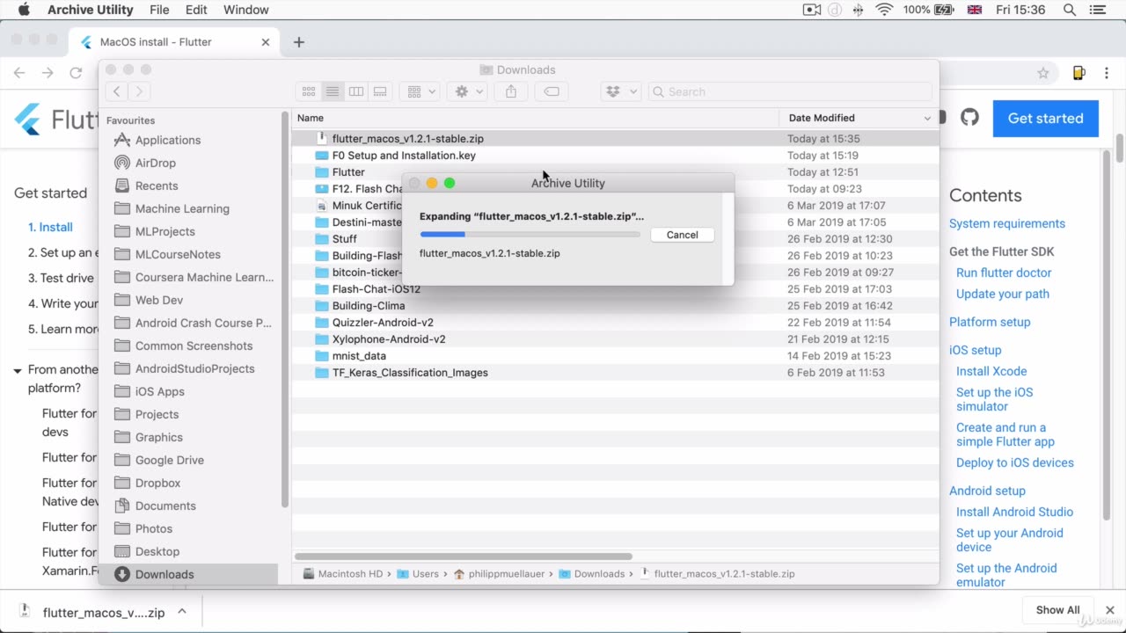Click the Get started button
Image resolution: width=1126 pixels, height=633 pixels.
click(1045, 118)
